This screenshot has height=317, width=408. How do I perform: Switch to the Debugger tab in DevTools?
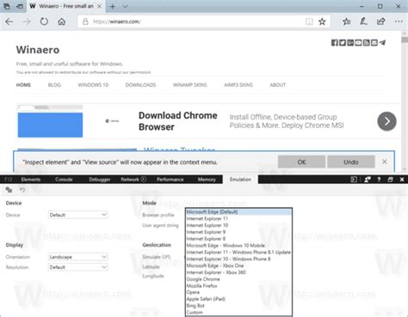pos(100,180)
